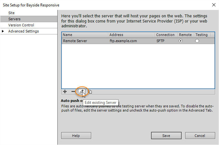Image resolution: width=219 pixels, height=145 pixels.
Task: Open the Site category
Action: (x=29, y=13)
